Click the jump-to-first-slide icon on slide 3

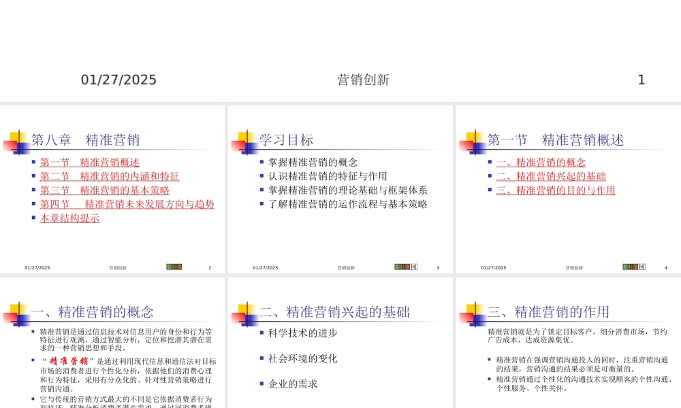pos(414,266)
